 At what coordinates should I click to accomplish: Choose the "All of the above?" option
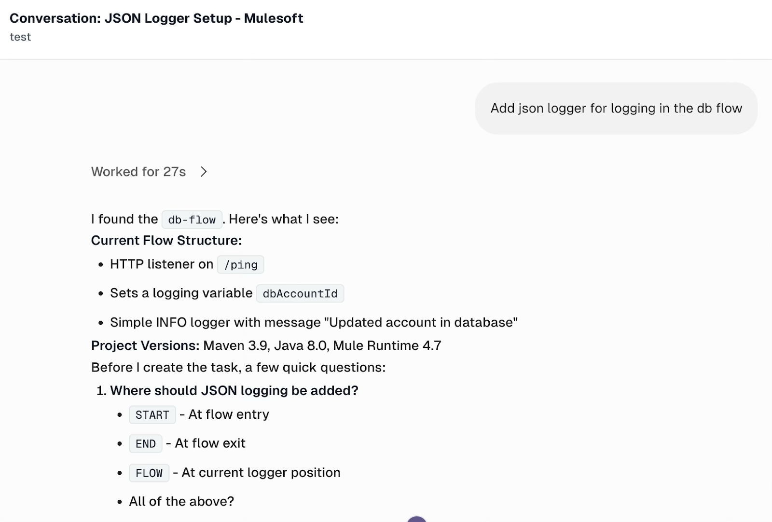[x=181, y=501]
